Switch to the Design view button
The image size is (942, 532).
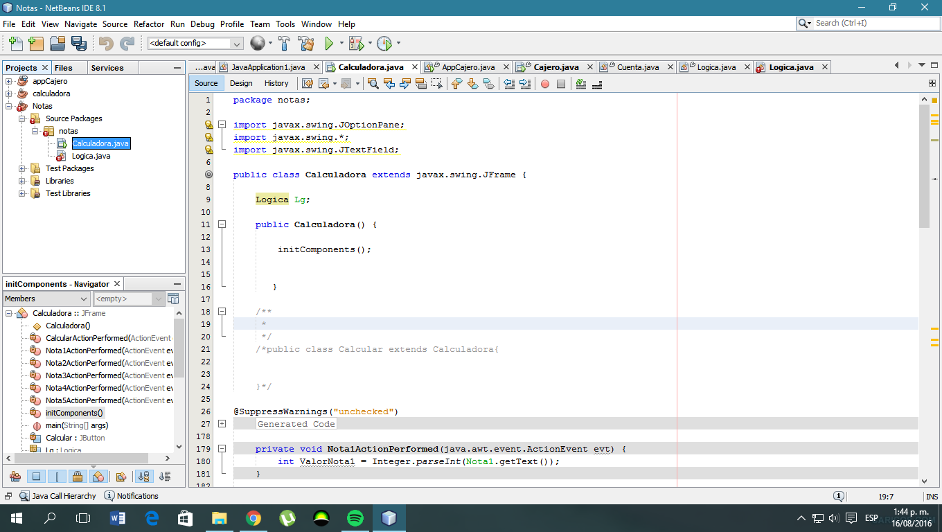tap(241, 83)
